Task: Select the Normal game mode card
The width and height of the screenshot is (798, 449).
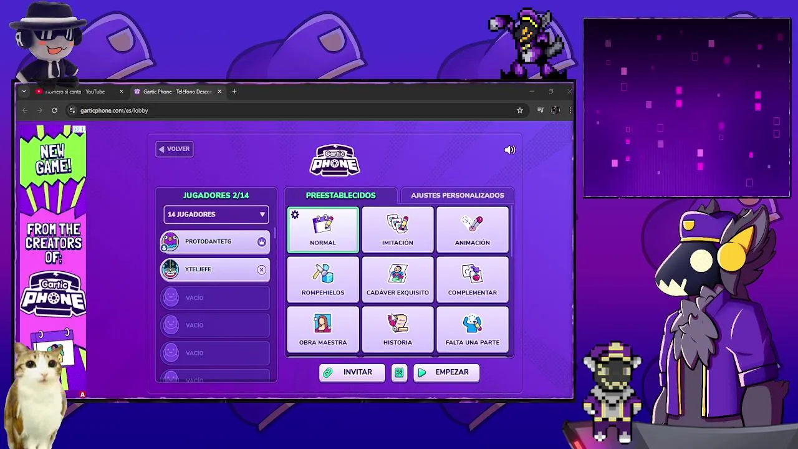Action: 323,229
